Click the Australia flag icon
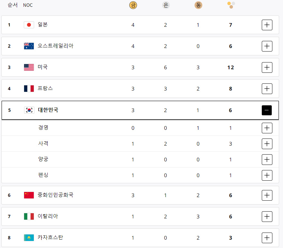283x248 pixels. click(x=29, y=46)
